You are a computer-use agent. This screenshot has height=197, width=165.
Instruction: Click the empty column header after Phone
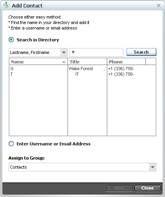150,62
